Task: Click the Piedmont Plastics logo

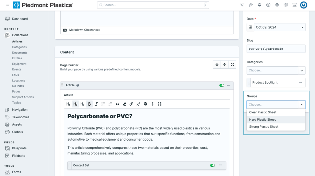Action: (x=43, y=5)
